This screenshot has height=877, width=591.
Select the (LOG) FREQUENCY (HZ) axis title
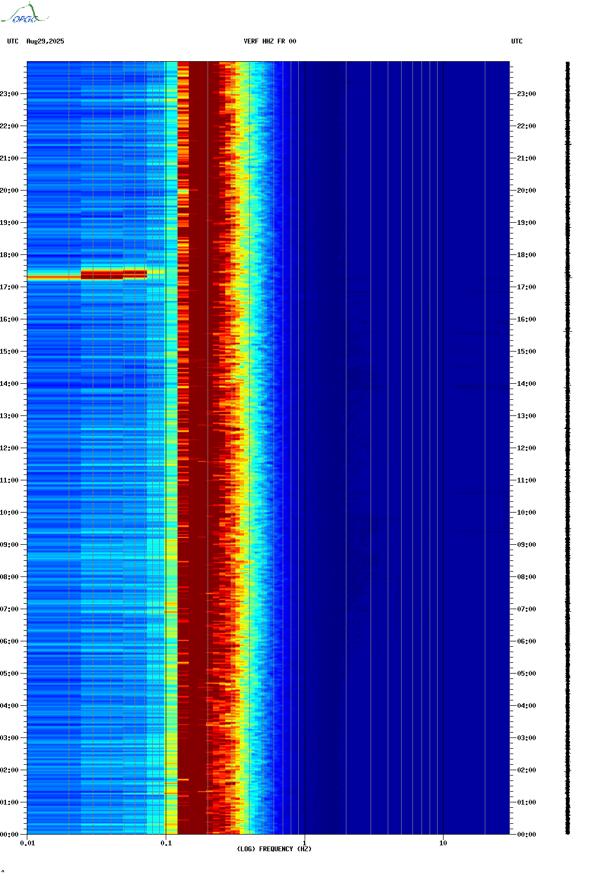tap(274, 849)
